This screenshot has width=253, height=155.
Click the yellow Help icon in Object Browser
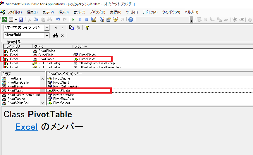click(87, 27)
